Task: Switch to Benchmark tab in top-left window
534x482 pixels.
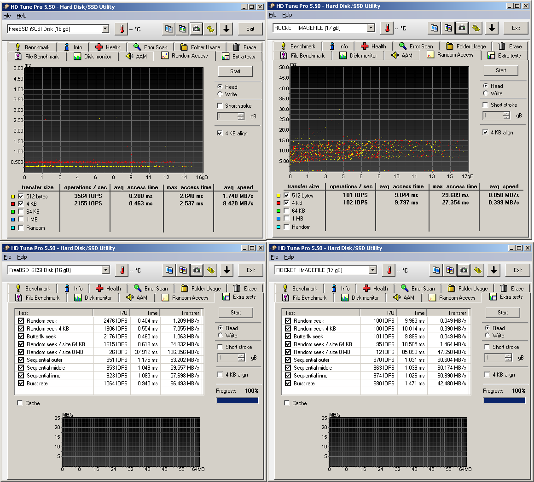Action: pyautogui.click(x=32, y=47)
